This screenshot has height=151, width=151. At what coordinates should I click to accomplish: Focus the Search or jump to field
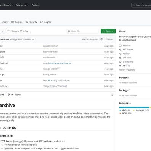pyautogui.click(x=141, y=5)
